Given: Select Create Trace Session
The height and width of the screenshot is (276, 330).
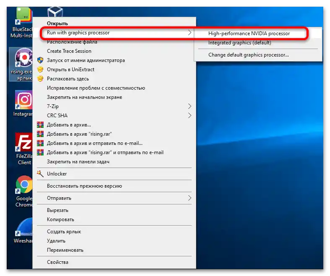Looking at the screenshot, I should point(114,51).
